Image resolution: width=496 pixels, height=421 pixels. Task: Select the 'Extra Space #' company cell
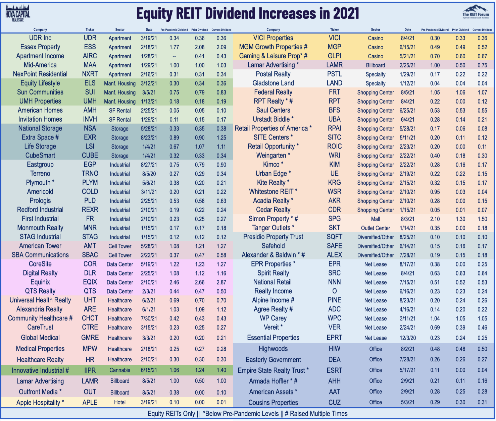tap(40, 137)
